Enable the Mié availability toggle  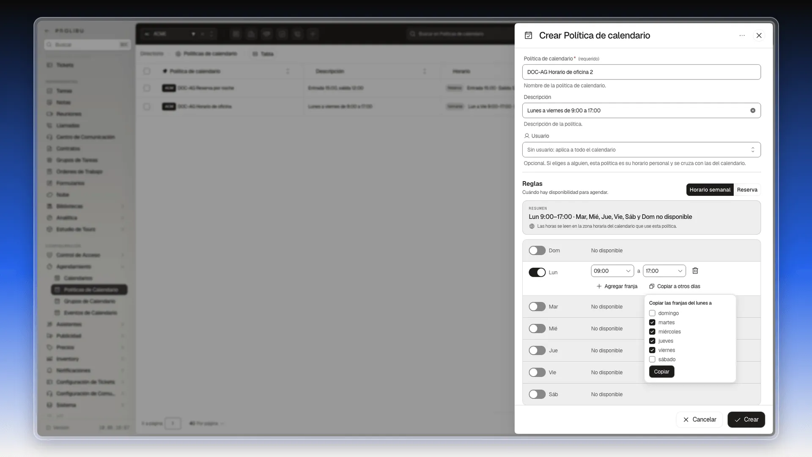(x=537, y=329)
